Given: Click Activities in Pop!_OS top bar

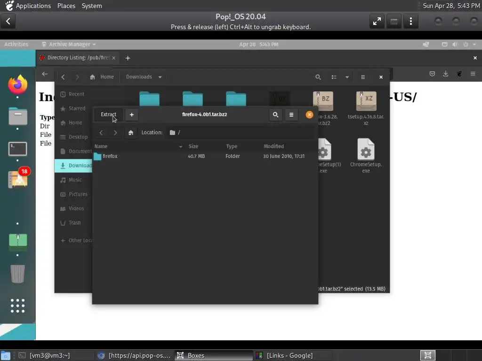Looking at the screenshot, I should [x=16, y=44].
